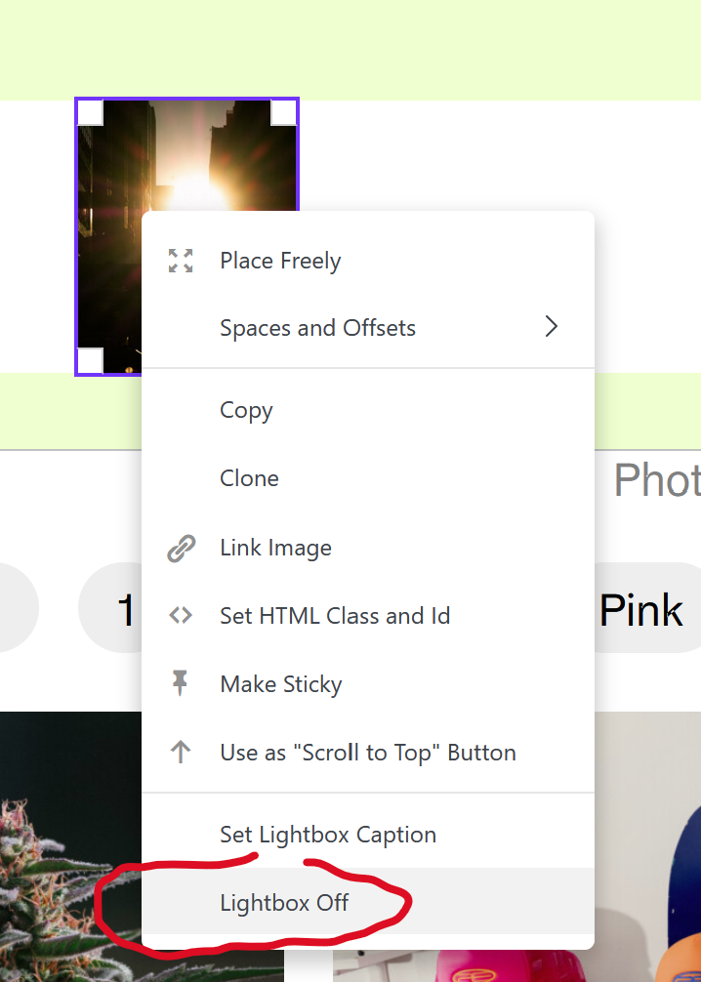Click the chain icon beside Link Image
Viewport: 701px width, 982px height.
[x=181, y=548]
